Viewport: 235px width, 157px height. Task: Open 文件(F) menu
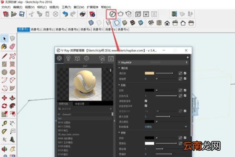(6, 7)
